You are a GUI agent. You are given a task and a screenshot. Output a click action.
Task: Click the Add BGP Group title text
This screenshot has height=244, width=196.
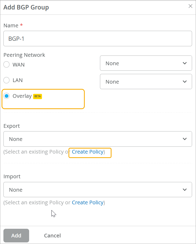[26, 7]
